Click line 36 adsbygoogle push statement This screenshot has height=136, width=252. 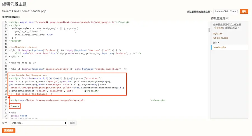(x=45, y=28)
